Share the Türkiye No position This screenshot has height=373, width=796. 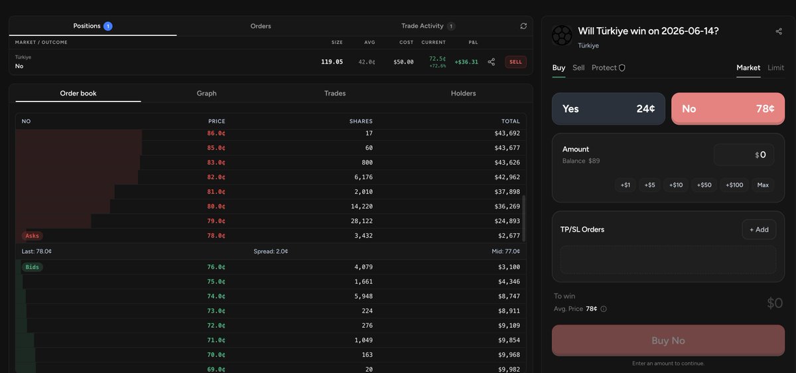tap(492, 62)
